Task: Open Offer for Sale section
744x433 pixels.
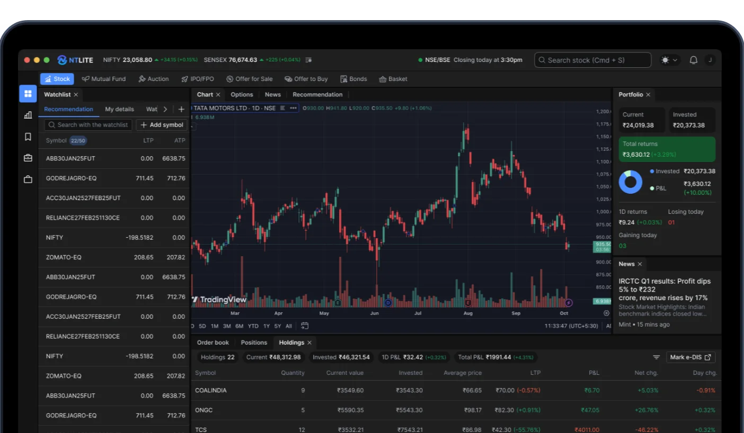Action: point(250,79)
